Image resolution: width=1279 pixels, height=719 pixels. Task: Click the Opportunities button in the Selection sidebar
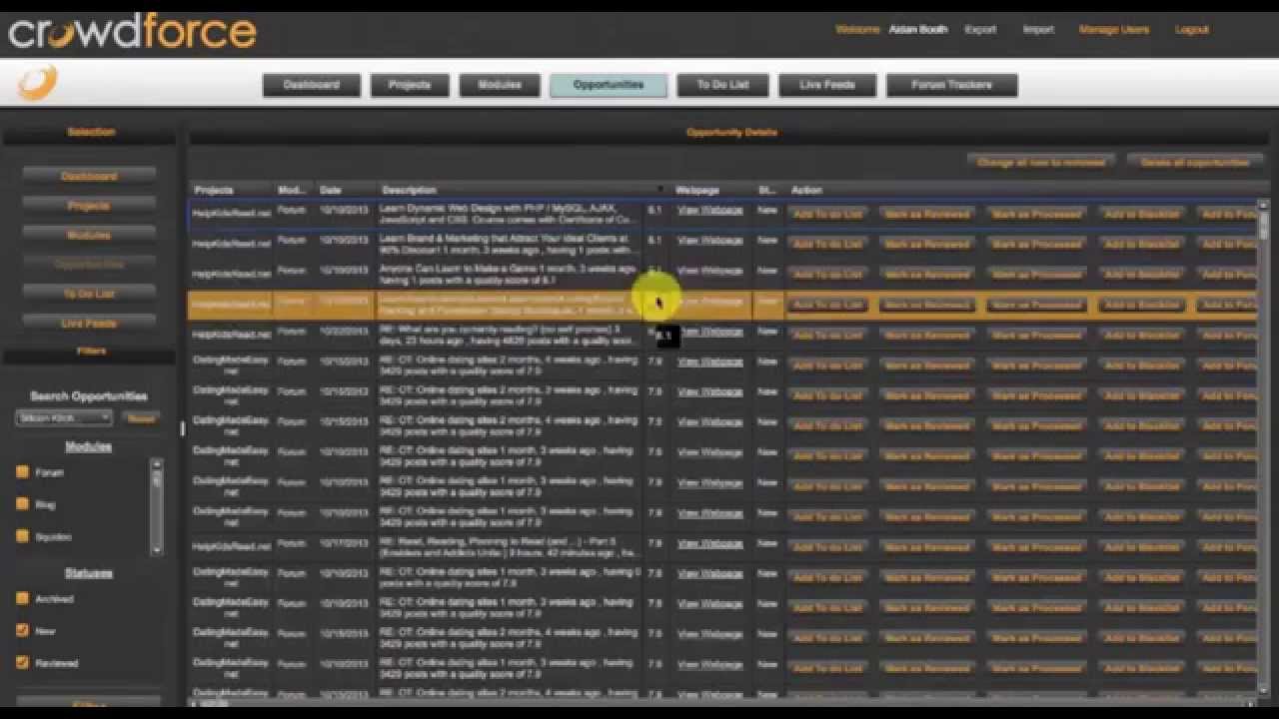click(89, 265)
